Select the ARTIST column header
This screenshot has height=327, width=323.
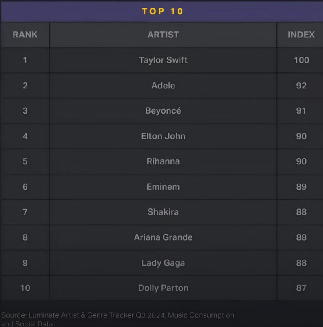[x=163, y=35]
